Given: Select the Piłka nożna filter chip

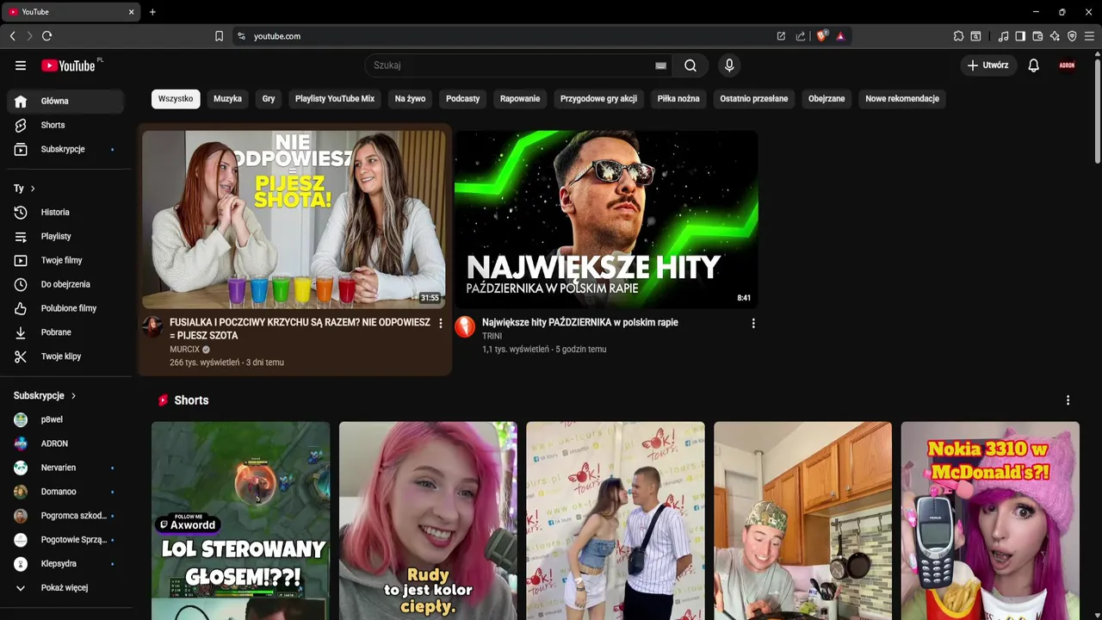Looking at the screenshot, I should (x=678, y=99).
